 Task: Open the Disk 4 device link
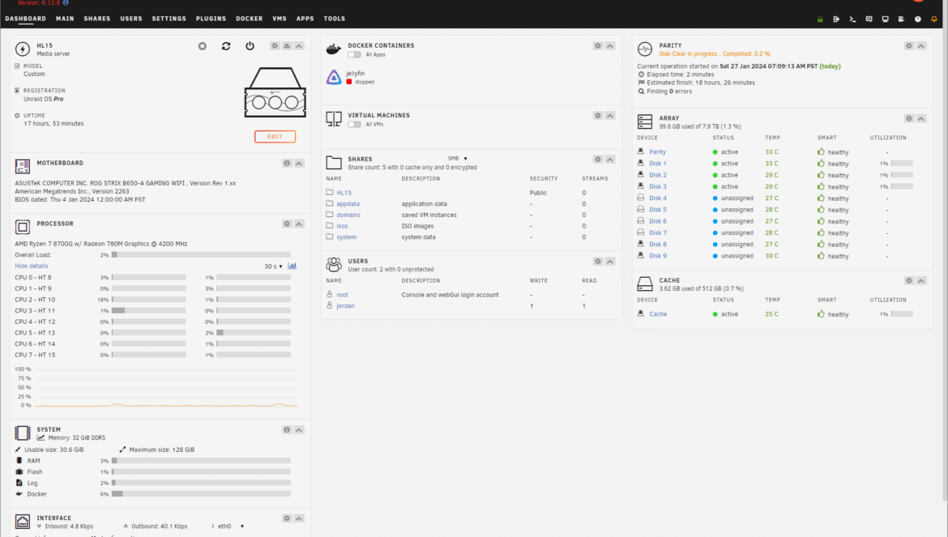(x=658, y=198)
